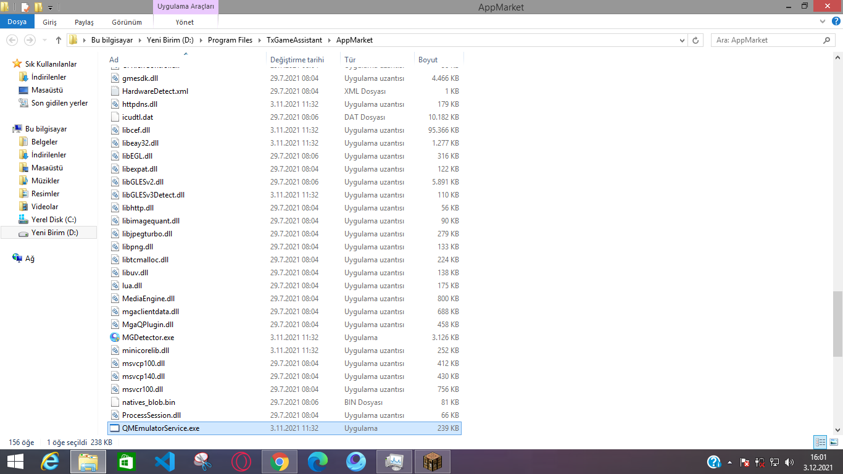Open the Dosya menu
Viewport: 843px width, 474px height.
[x=17, y=22]
